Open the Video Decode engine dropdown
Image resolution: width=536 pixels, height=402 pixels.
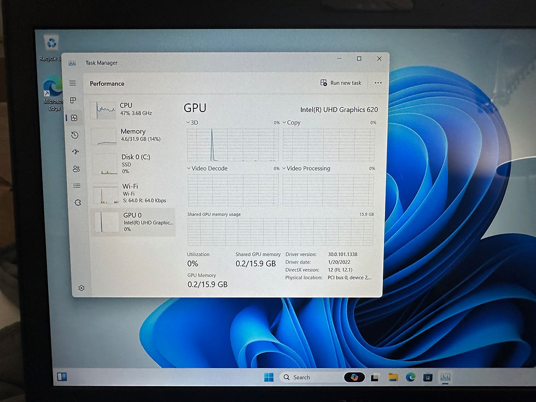pos(207,168)
